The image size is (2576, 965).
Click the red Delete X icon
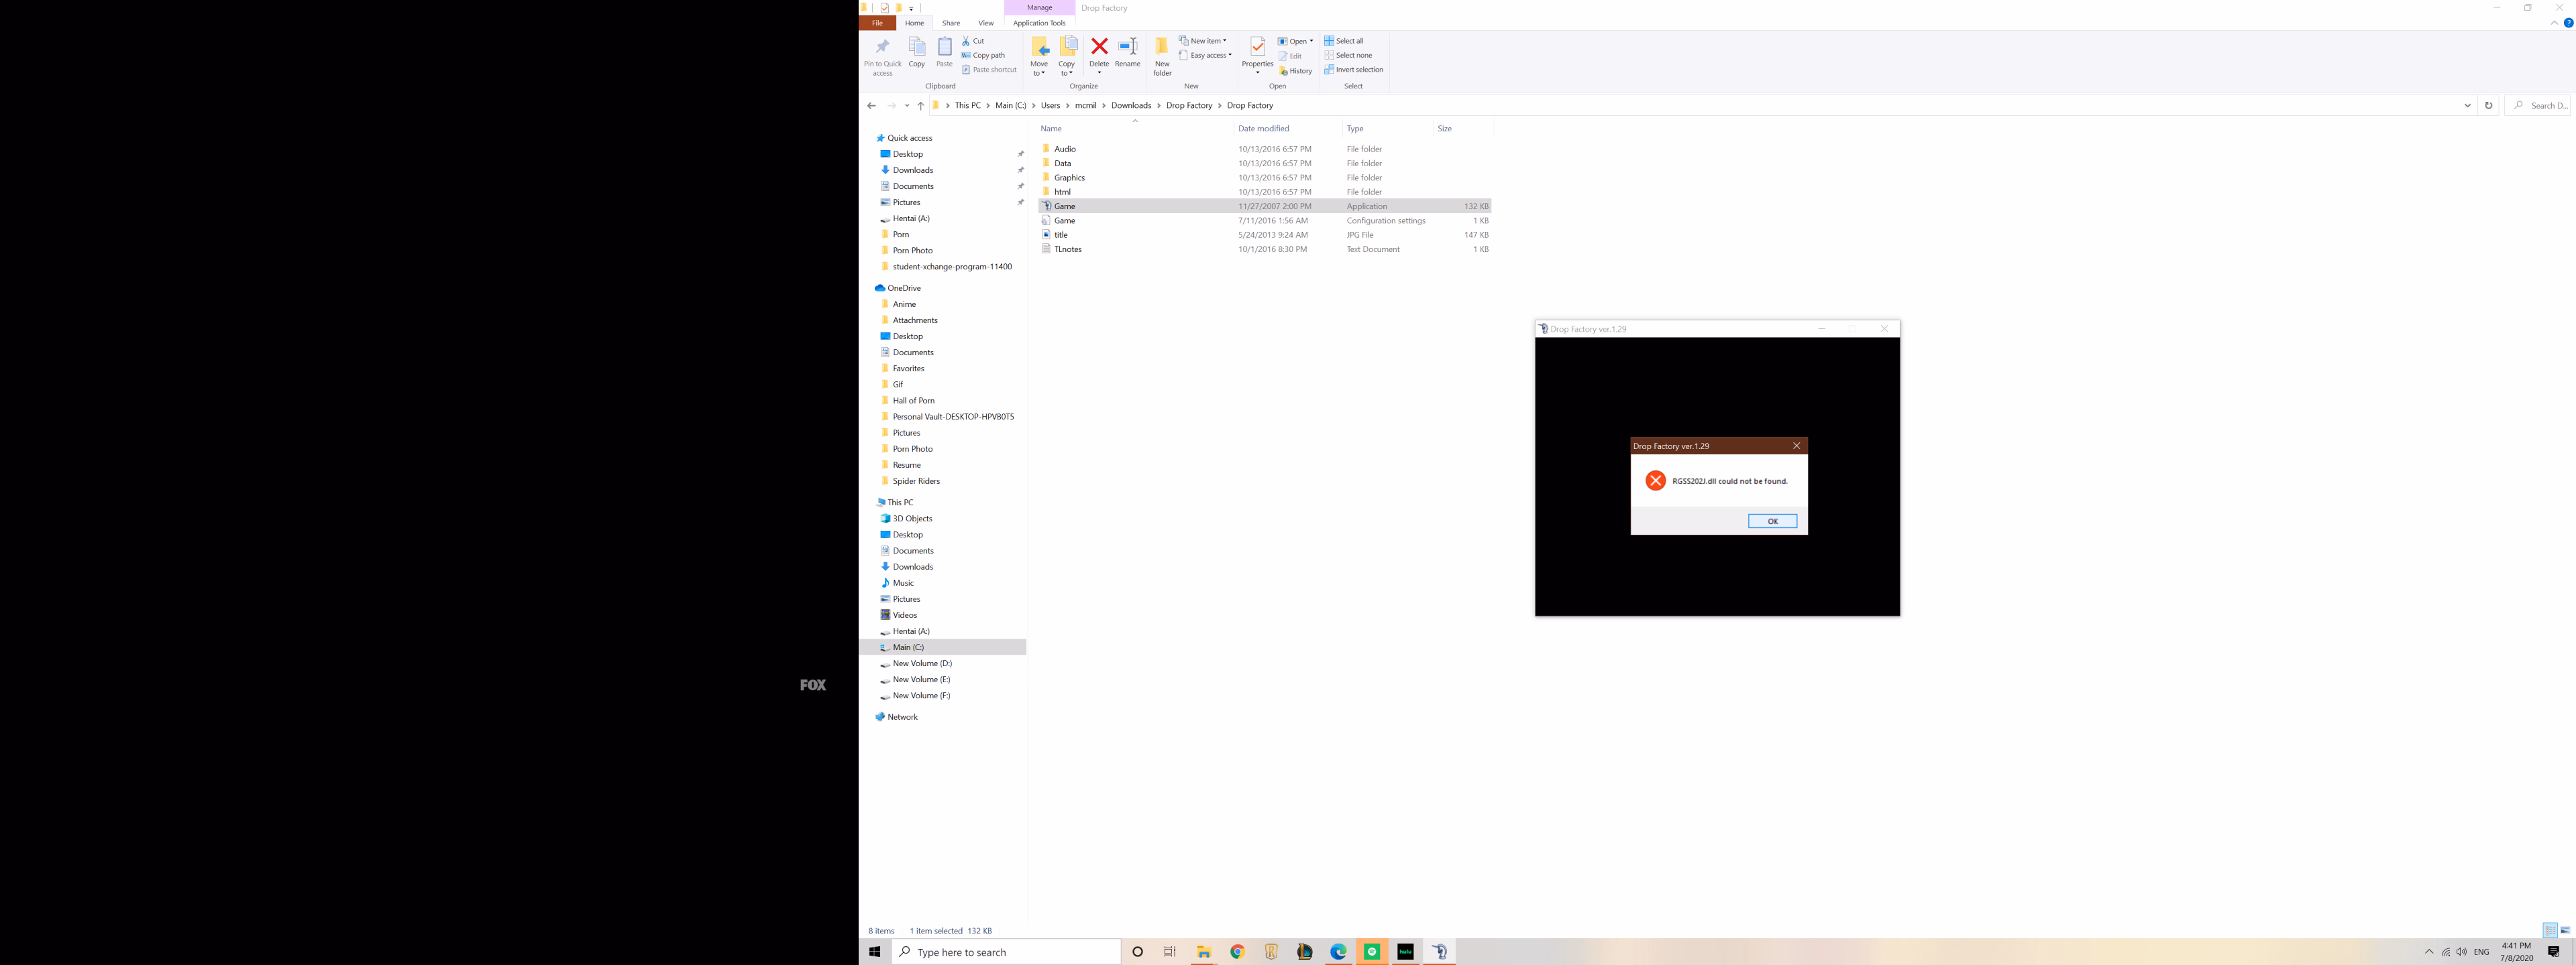1099,47
